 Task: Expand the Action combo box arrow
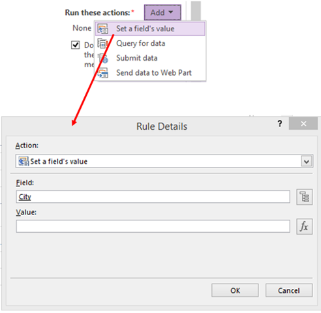pyautogui.click(x=307, y=162)
